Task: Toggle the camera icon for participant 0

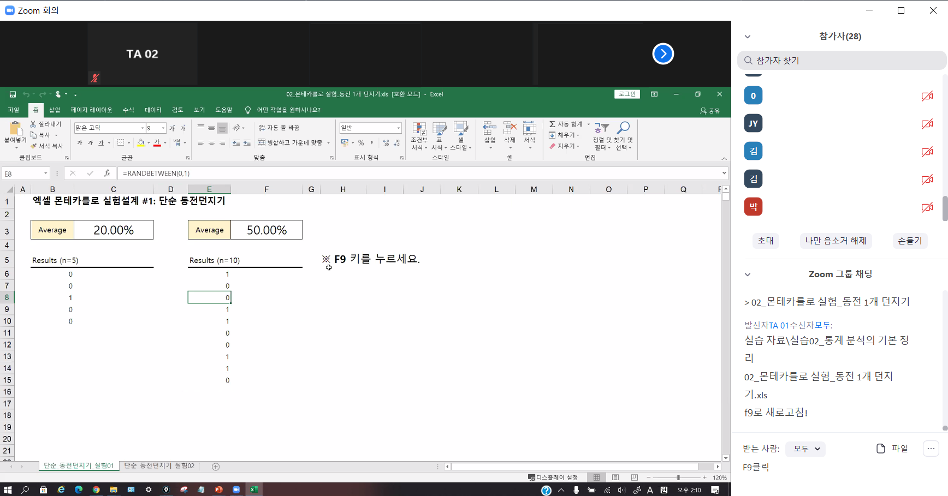Action: (927, 96)
